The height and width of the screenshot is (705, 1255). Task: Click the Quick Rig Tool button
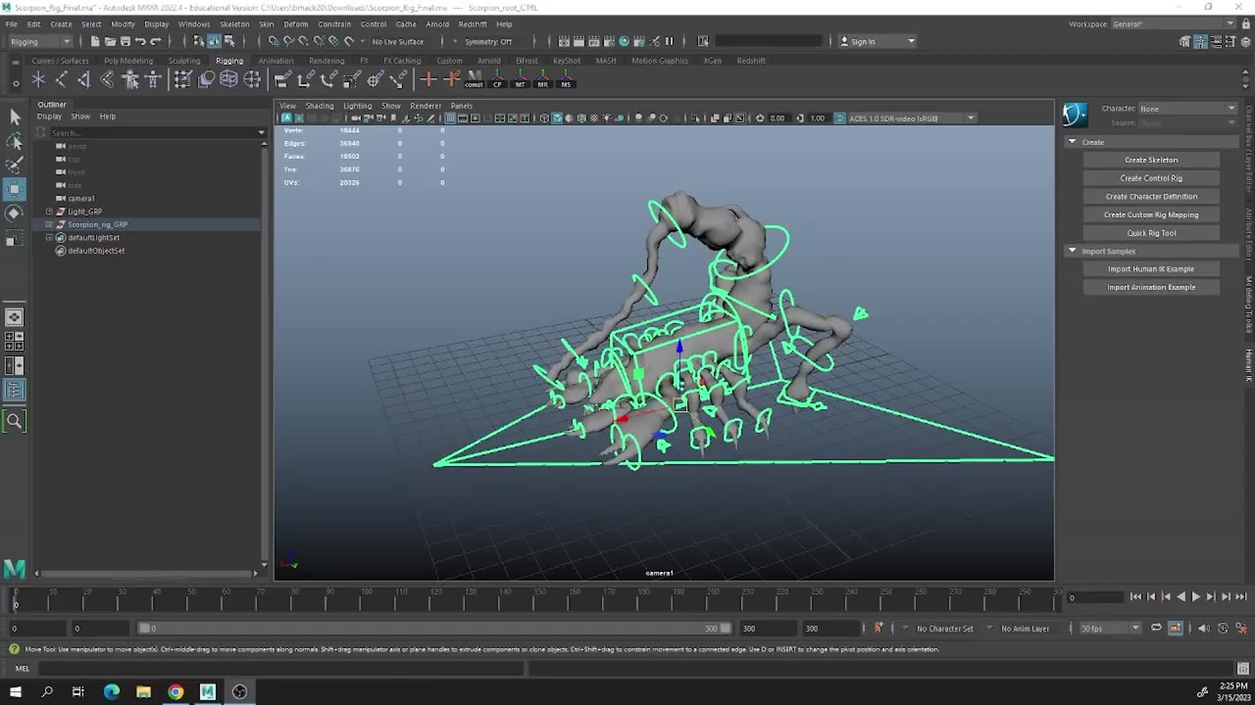point(1150,233)
